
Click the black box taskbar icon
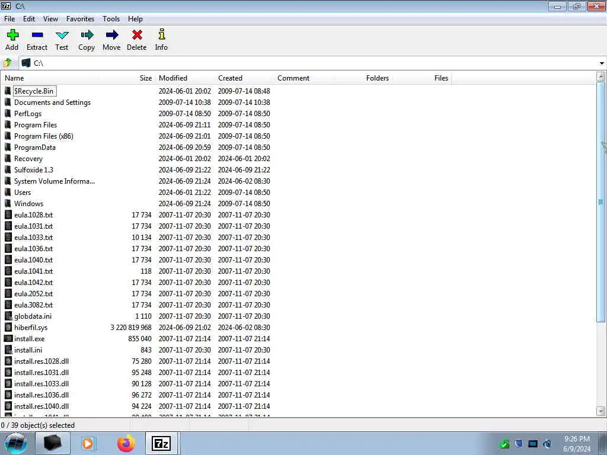click(x=53, y=443)
